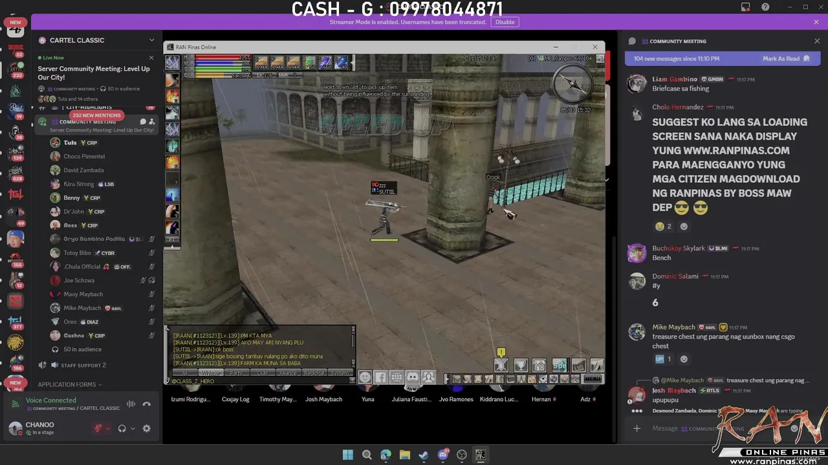Unmute the red microphone icon
828x465 pixels.
[x=99, y=428]
